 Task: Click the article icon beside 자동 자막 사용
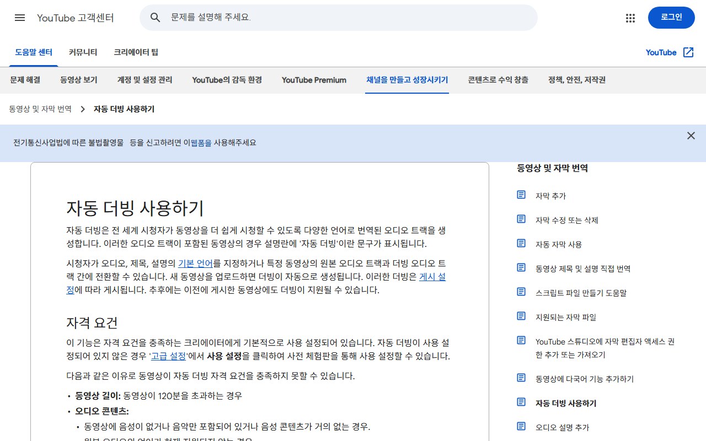[521, 244]
